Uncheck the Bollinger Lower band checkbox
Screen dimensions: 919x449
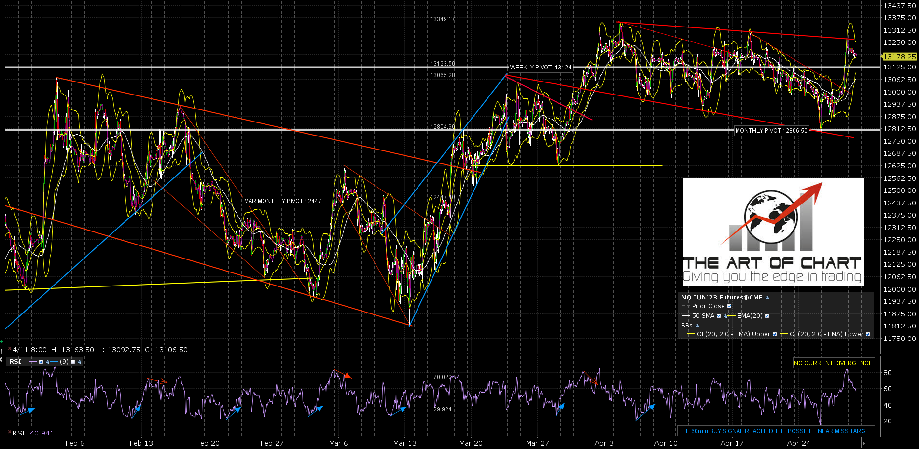click(868, 334)
